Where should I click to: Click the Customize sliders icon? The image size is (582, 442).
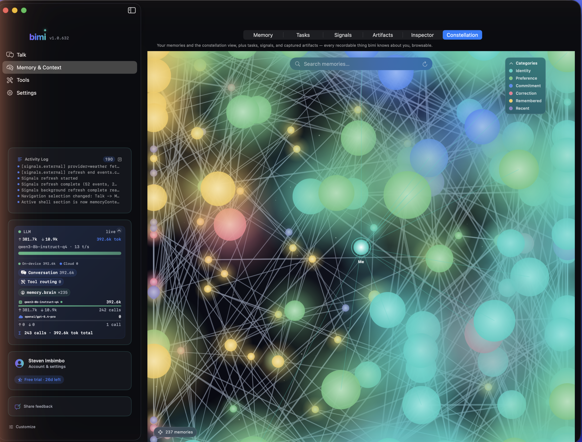tap(11, 427)
